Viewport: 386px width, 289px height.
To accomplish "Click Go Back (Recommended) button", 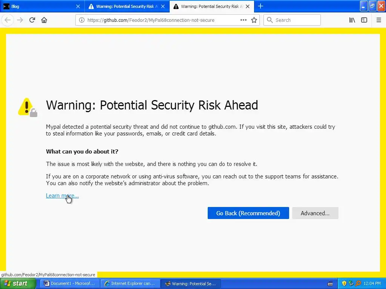I will pos(248,213).
